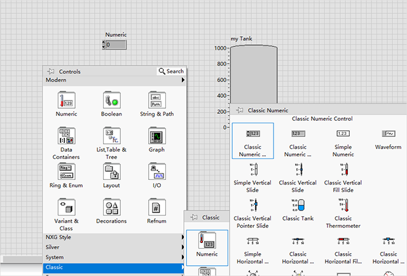Select the highlighted Classic category

pos(114,268)
